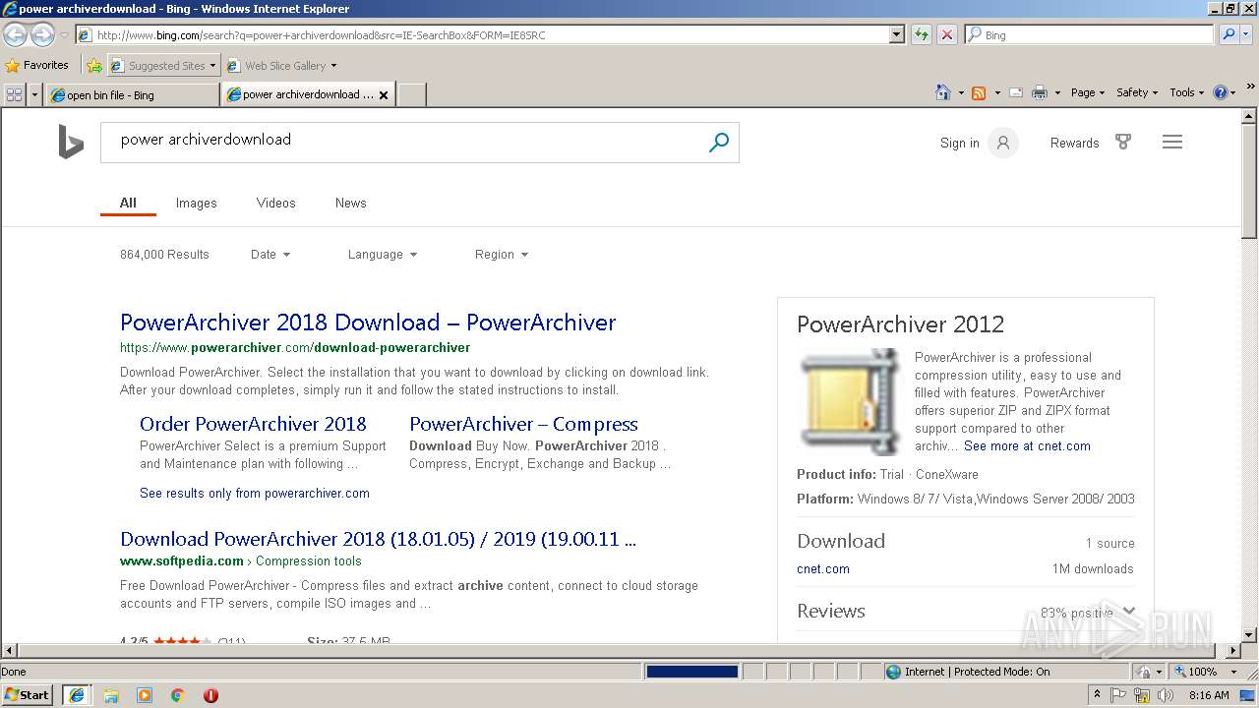Click the Read Mail envelope icon
The image size is (1259, 708).
pos(1016,92)
